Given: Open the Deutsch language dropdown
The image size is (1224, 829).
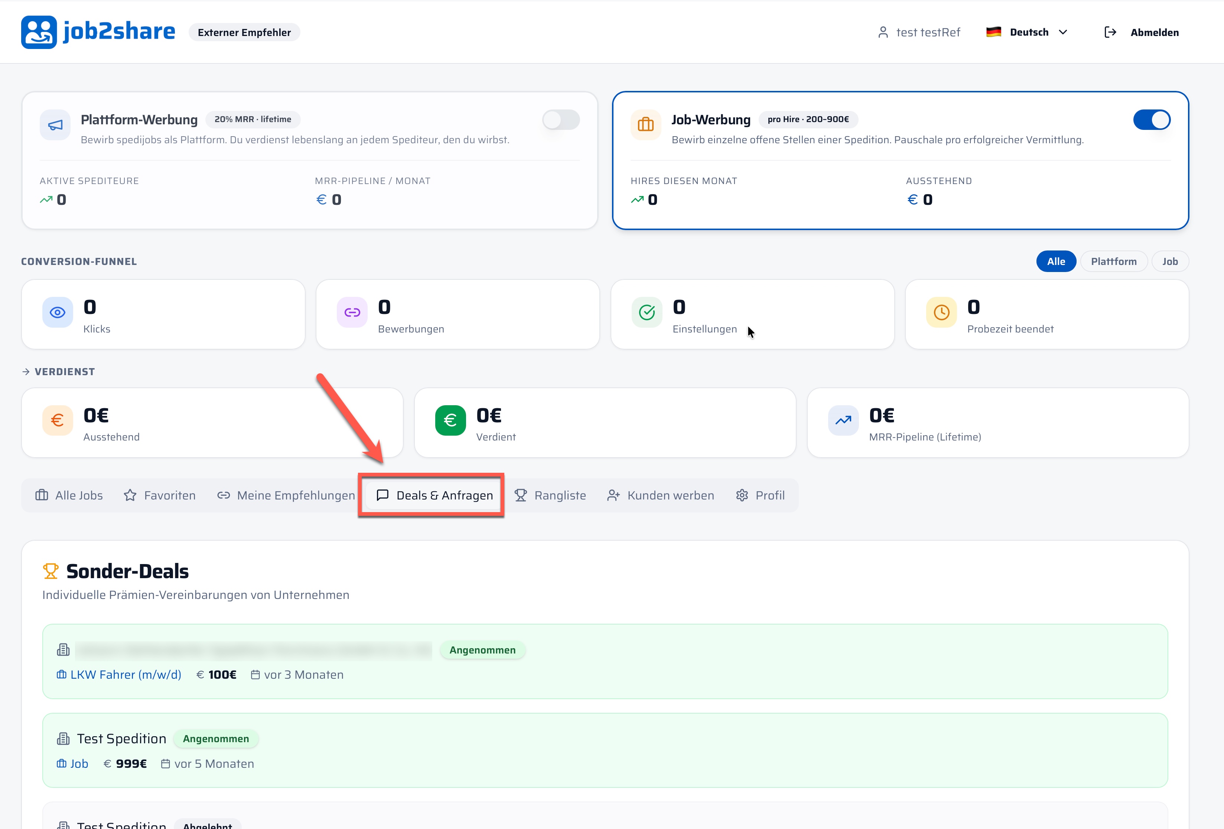Looking at the screenshot, I should click(1027, 32).
